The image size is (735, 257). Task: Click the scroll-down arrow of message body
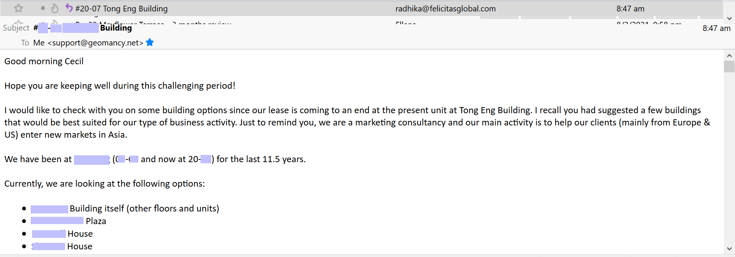[x=729, y=249]
